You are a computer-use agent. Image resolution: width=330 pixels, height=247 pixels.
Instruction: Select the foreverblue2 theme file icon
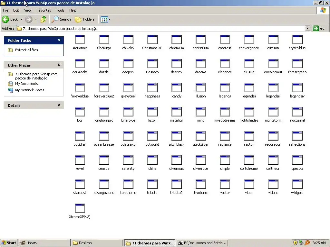coord(104,88)
